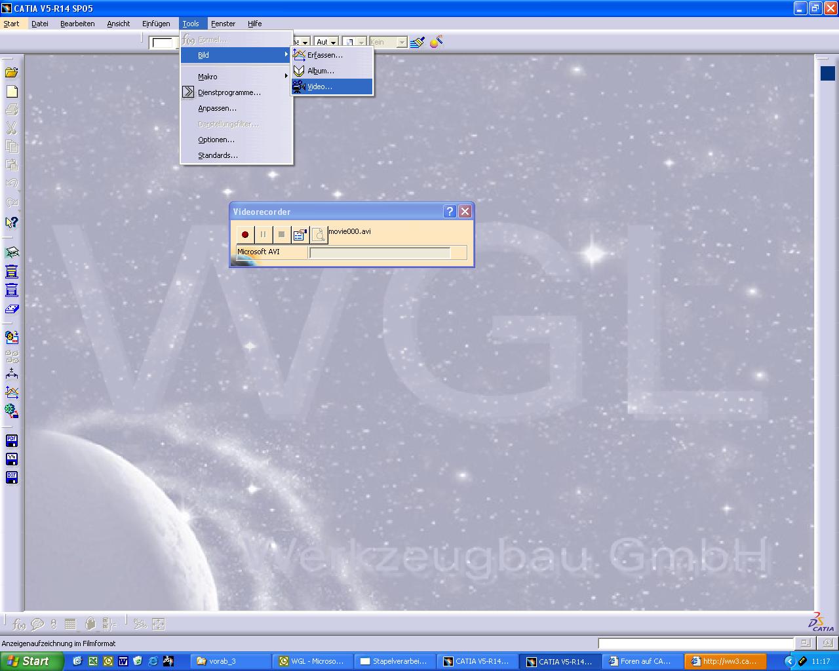
Task: Click the paintbrush icon in top toolbar
Action: [418, 42]
